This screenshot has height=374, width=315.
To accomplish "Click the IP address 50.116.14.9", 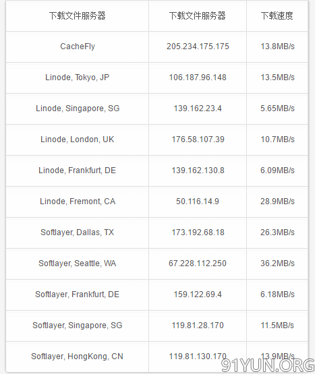I will click(198, 201).
